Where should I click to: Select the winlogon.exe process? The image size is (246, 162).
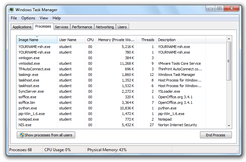click(121, 58)
